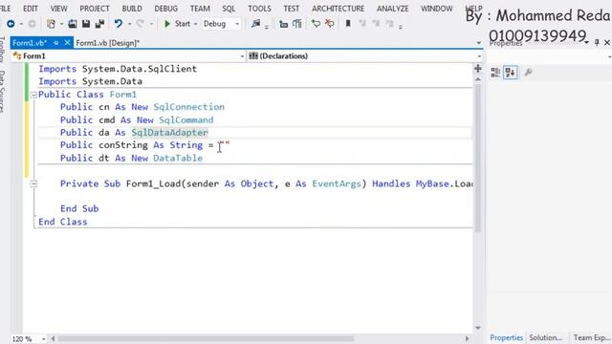Toggle a bookmark with the bookmark icon
The height and width of the screenshot is (344, 612).
(348, 24)
